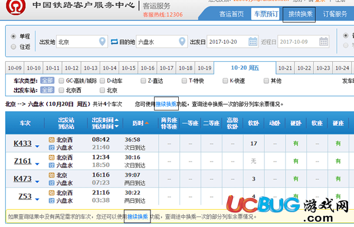354x227 pixels.
Task: Click the China Railway logo icon
Action: point(16,6)
